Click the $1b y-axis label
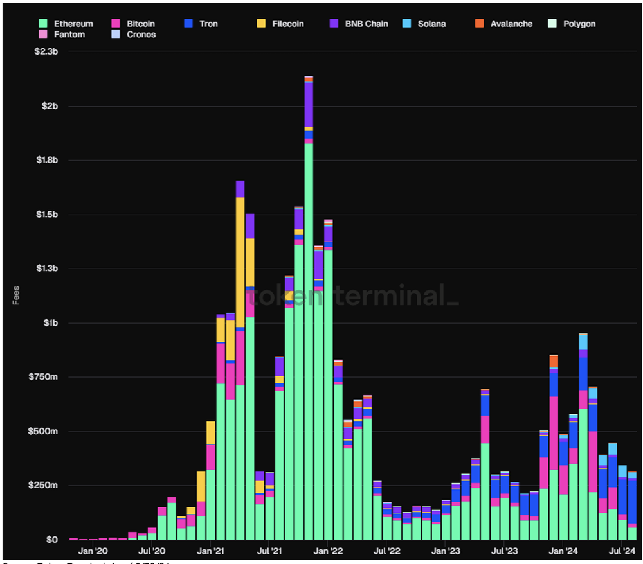The height and width of the screenshot is (564, 643). click(50, 322)
